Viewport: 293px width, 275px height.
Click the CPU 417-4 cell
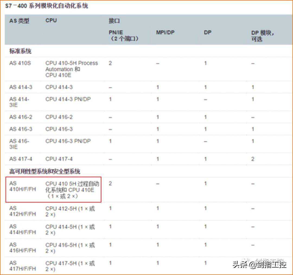59,159
